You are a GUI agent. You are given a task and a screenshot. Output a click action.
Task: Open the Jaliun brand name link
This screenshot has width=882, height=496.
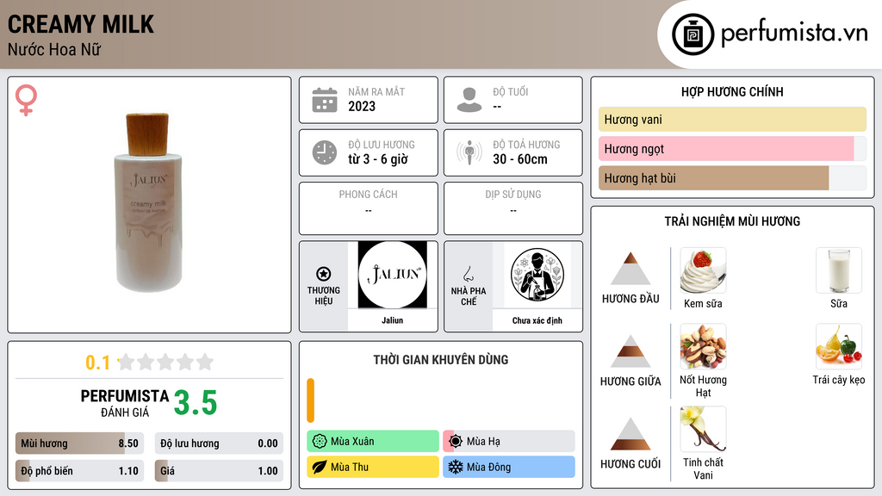tap(392, 320)
